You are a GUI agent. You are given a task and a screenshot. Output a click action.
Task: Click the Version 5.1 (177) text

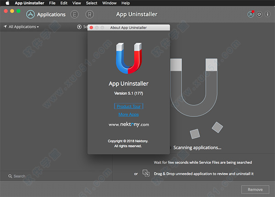(128, 93)
